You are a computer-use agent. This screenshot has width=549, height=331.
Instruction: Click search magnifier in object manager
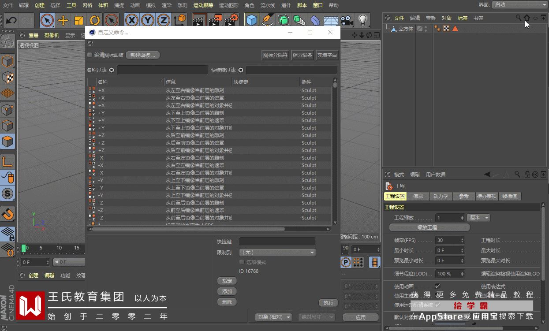(x=519, y=18)
